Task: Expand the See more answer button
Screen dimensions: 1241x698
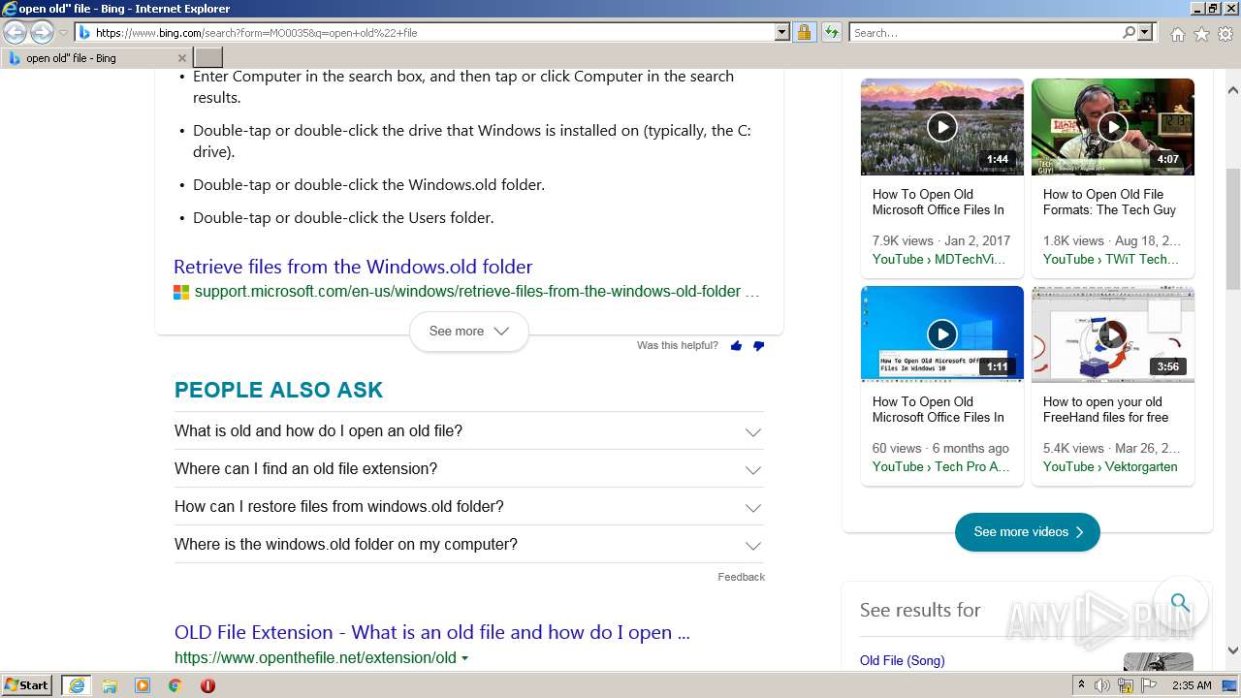Action: (468, 332)
